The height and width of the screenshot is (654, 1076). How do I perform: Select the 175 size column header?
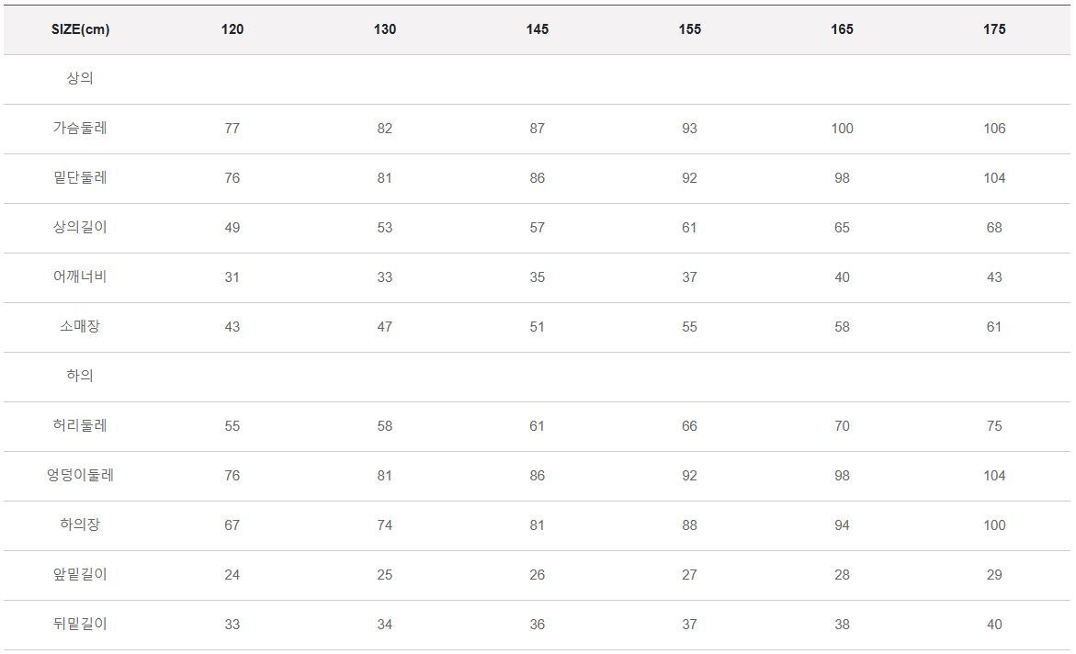994,29
